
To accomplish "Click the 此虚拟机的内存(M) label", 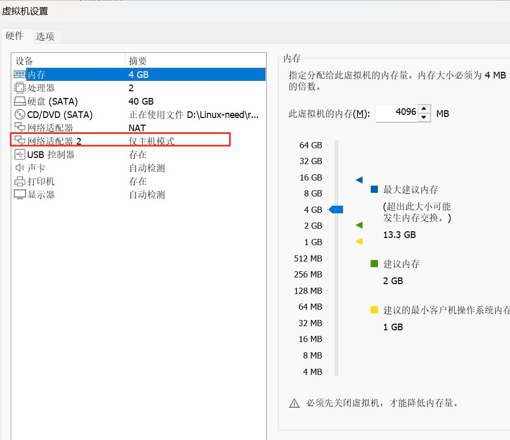I will point(329,114).
